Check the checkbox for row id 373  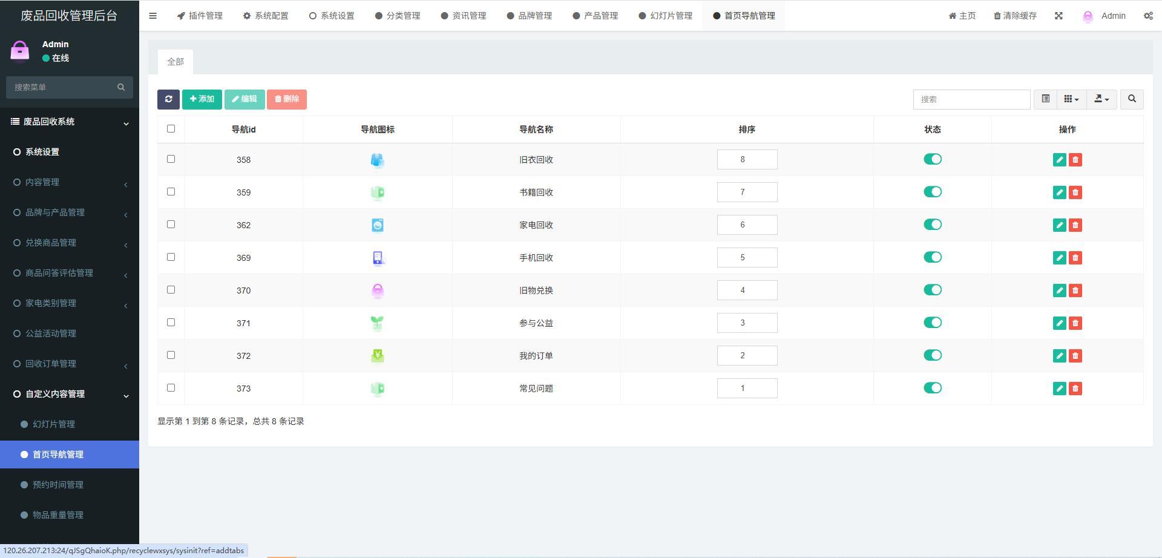click(x=171, y=387)
